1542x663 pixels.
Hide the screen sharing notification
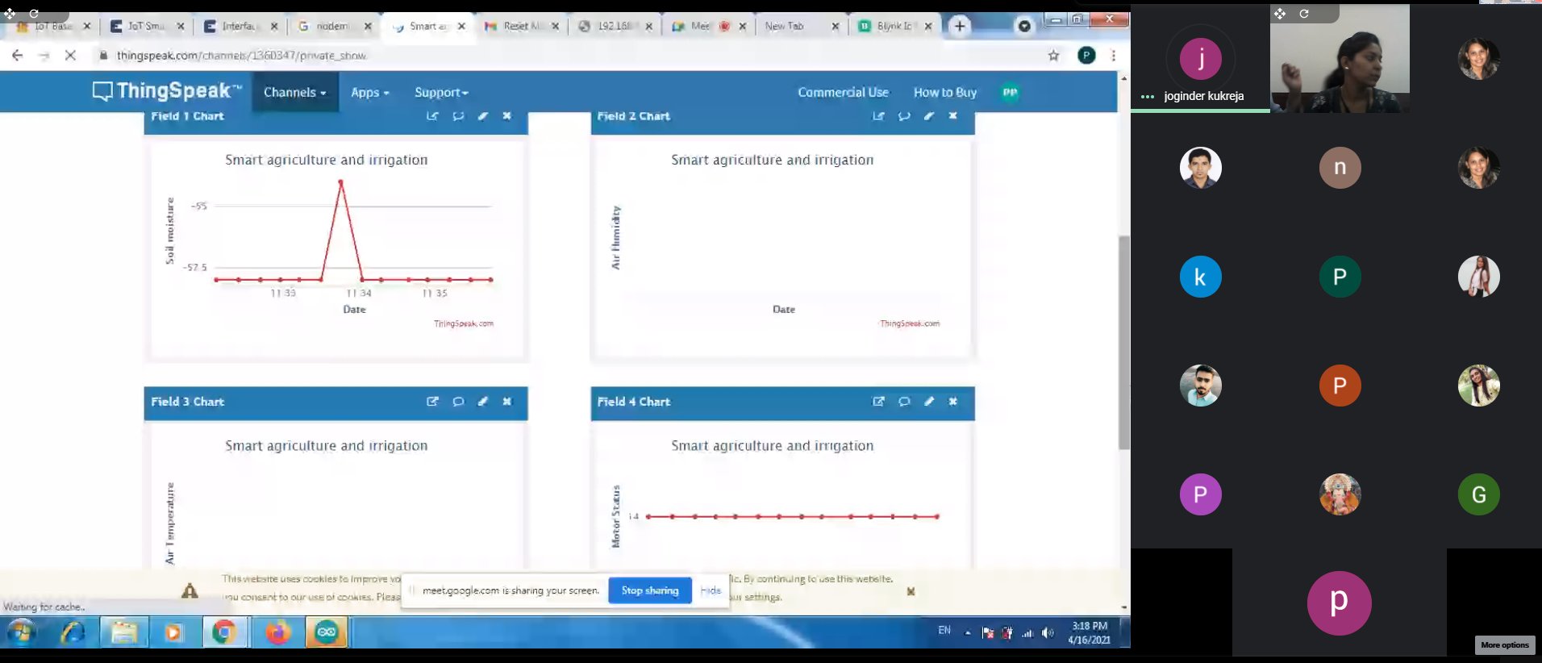click(710, 590)
